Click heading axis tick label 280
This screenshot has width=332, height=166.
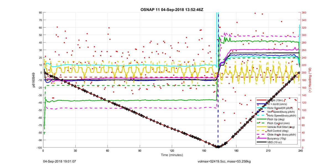[x=304, y=43]
